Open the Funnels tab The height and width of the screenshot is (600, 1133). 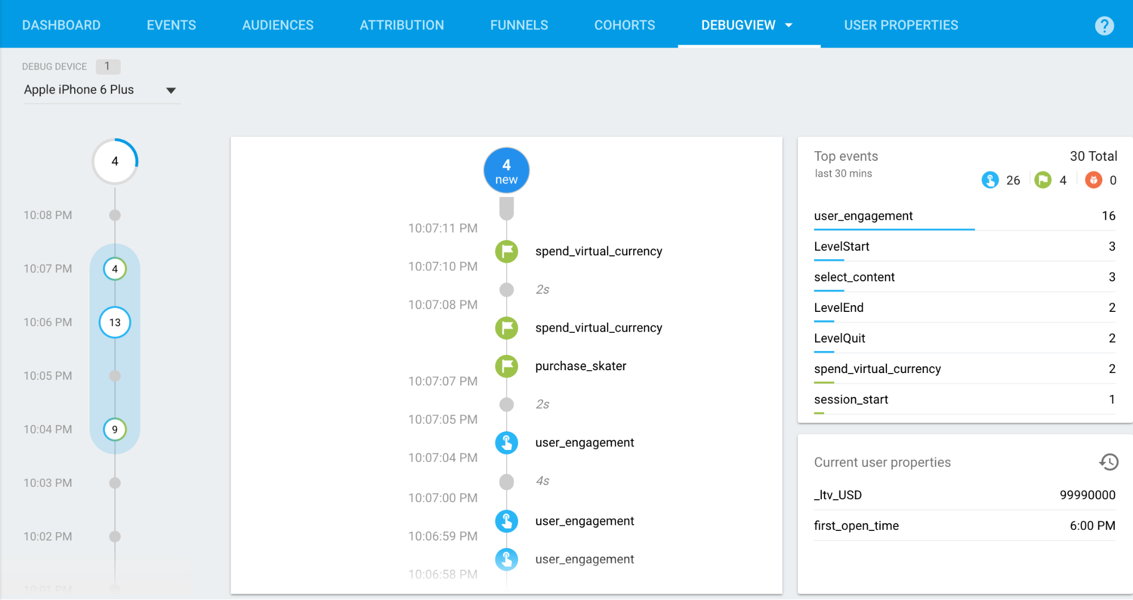tap(519, 25)
